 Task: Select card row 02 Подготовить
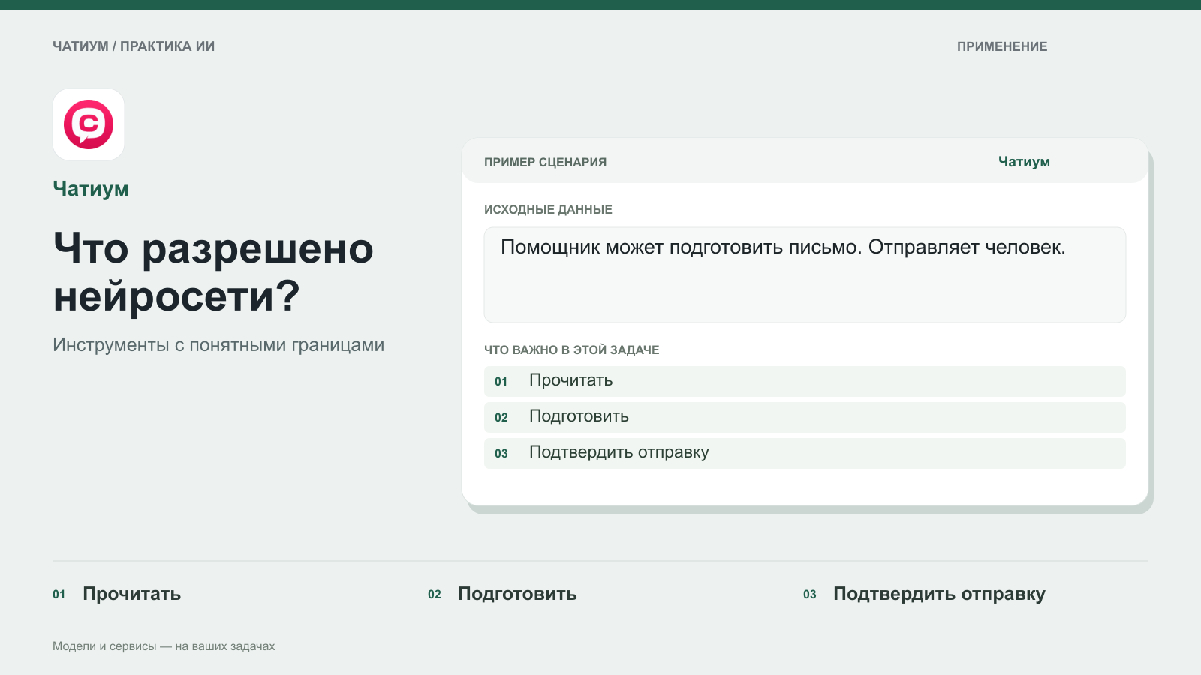(x=805, y=417)
